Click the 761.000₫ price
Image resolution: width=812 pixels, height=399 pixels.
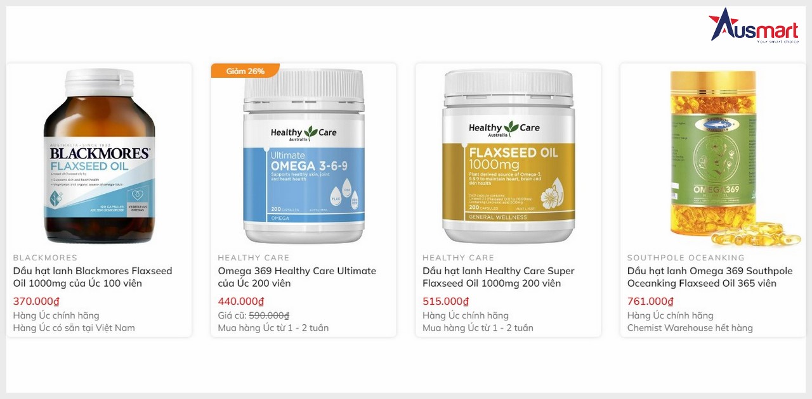pyautogui.click(x=651, y=301)
